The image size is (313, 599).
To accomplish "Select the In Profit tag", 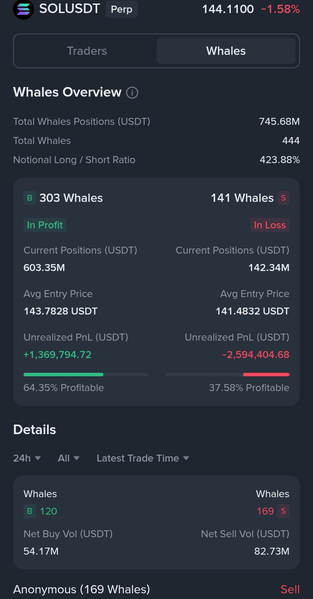I will (x=45, y=225).
